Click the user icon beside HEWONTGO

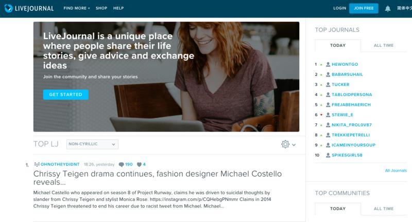tap(328, 64)
